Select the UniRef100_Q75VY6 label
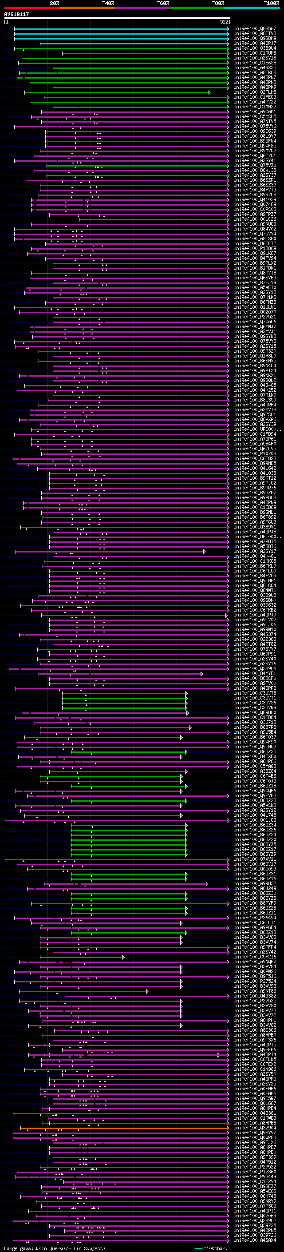 (255, 127)
